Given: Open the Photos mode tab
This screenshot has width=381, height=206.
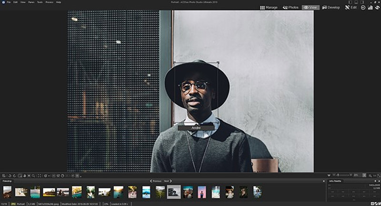Looking at the screenshot, I should 291,8.
